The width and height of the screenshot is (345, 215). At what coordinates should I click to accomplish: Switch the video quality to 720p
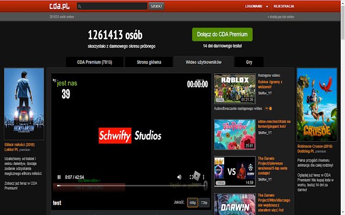point(204,203)
